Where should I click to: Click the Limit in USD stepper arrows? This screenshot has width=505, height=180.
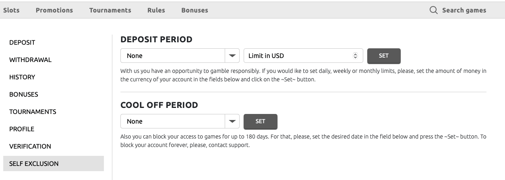pyautogui.click(x=355, y=56)
